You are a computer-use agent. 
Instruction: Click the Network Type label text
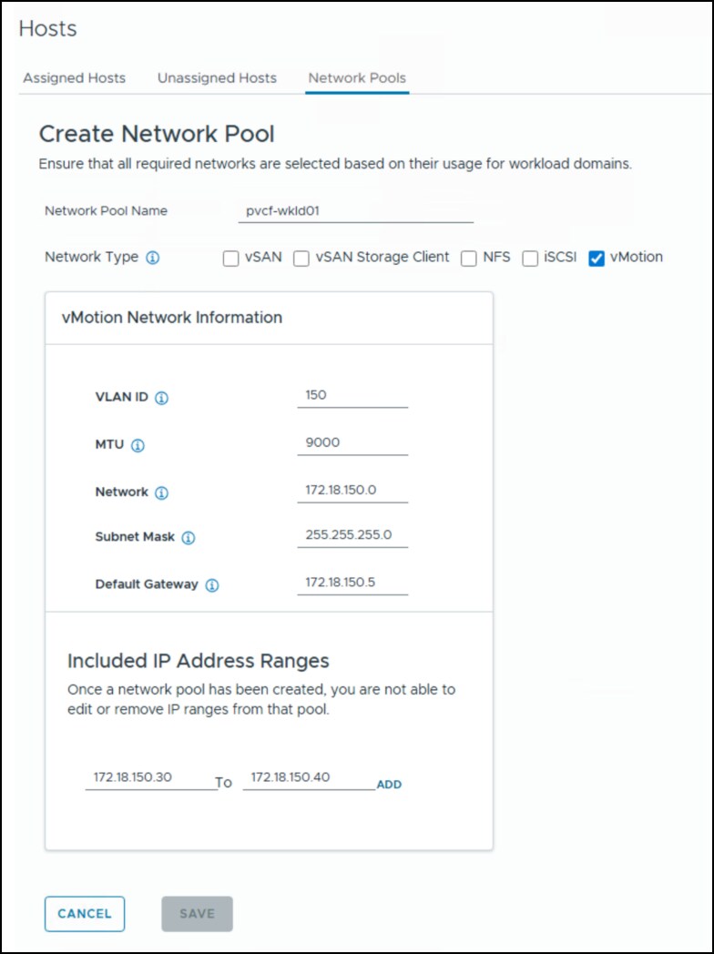coord(91,258)
